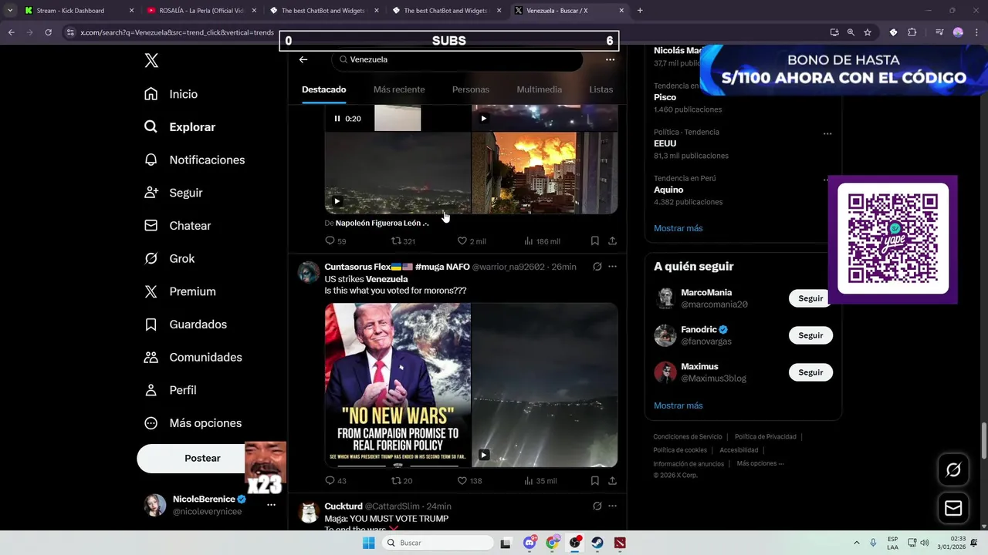Viewport: 988px width, 555px height.
Task: Switch to Más reciente tab
Action: [399, 89]
